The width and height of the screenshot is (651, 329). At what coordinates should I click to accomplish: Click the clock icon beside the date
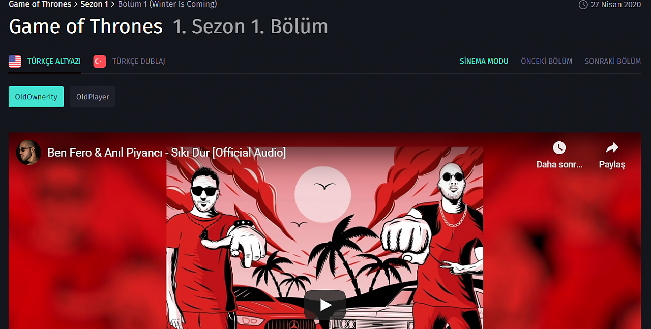pos(583,4)
